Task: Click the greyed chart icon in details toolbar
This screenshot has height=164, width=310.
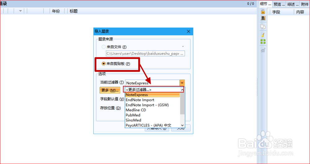Action: (x=263, y=50)
